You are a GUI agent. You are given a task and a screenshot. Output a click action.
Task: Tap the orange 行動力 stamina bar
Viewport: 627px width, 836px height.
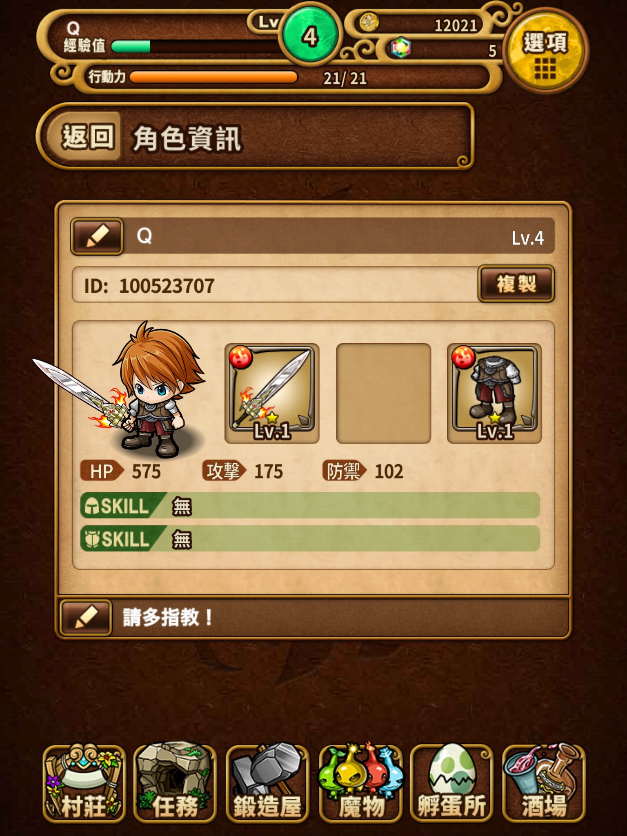tap(213, 77)
